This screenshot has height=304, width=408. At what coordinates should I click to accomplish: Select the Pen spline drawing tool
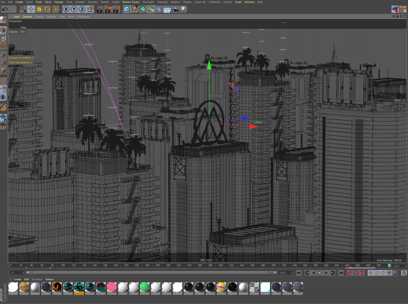[x=135, y=10]
